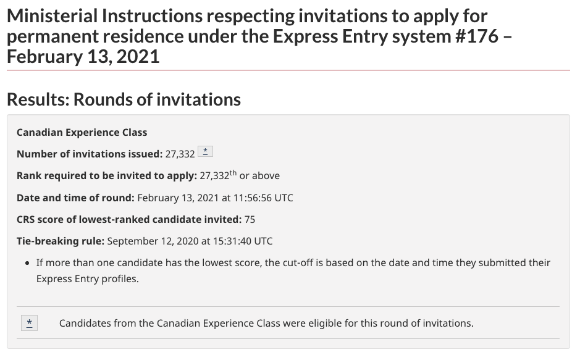This screenshot has height=360, width=580.
Task: Click the 27,332 invitations issued value
Action: coord(180,154)
